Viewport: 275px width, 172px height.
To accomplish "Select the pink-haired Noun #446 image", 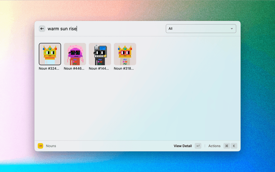I will [x=75, y=54].
